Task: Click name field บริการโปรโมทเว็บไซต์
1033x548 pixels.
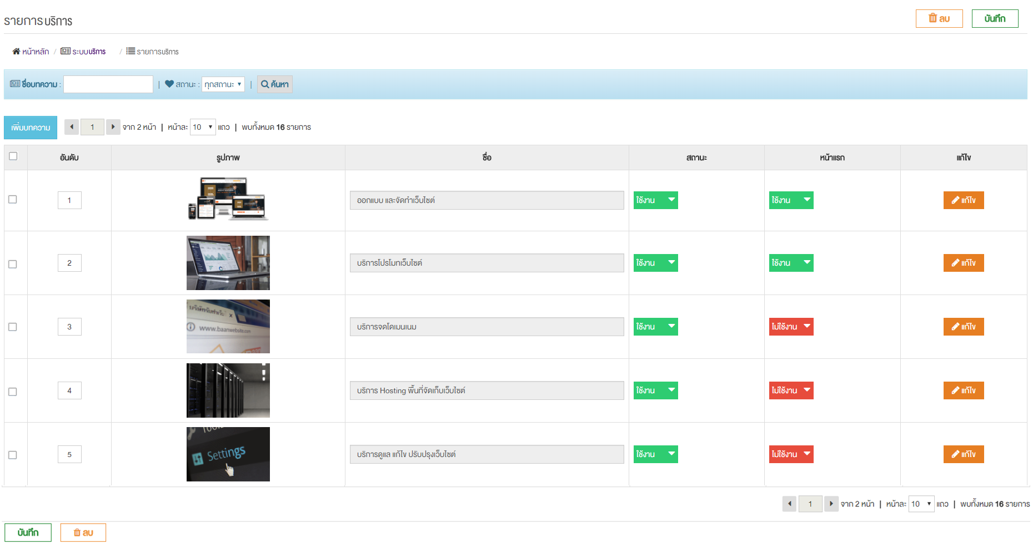Action: pos(487,263)
